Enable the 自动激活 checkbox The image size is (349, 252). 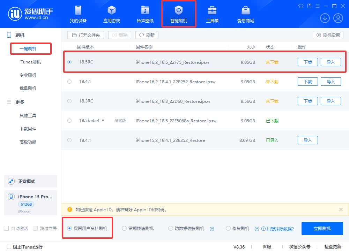pos(6,228)
